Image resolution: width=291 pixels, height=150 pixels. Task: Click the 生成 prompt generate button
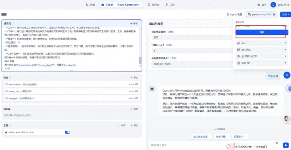pos(134,23)
